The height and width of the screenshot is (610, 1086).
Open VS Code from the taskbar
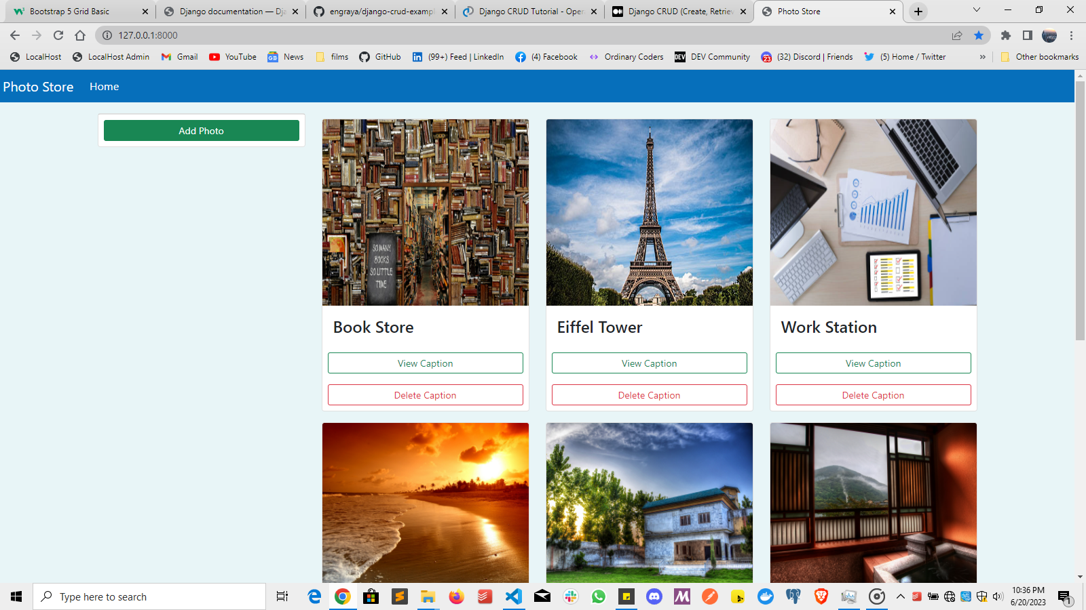tap(514, 596)
